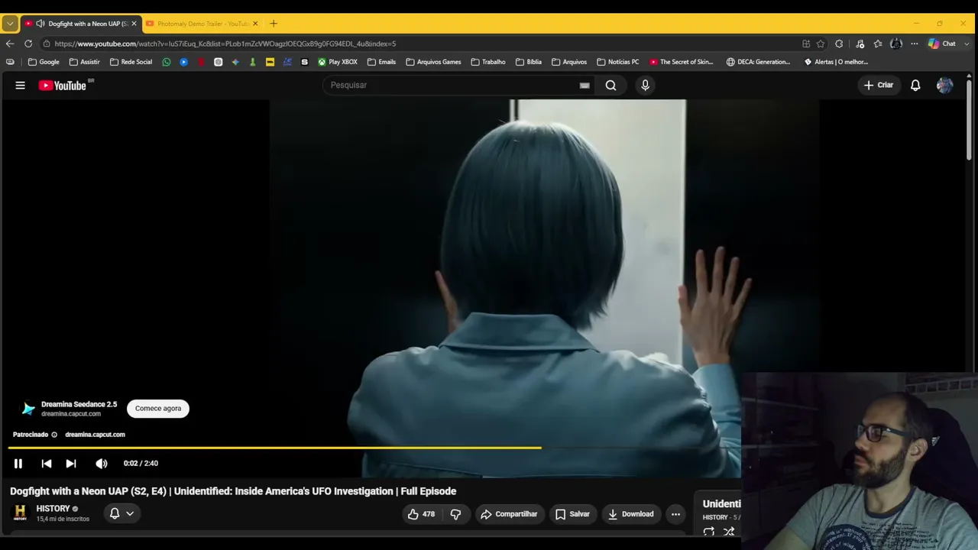
Task: Skip to the next video
Action: (71, 463)
